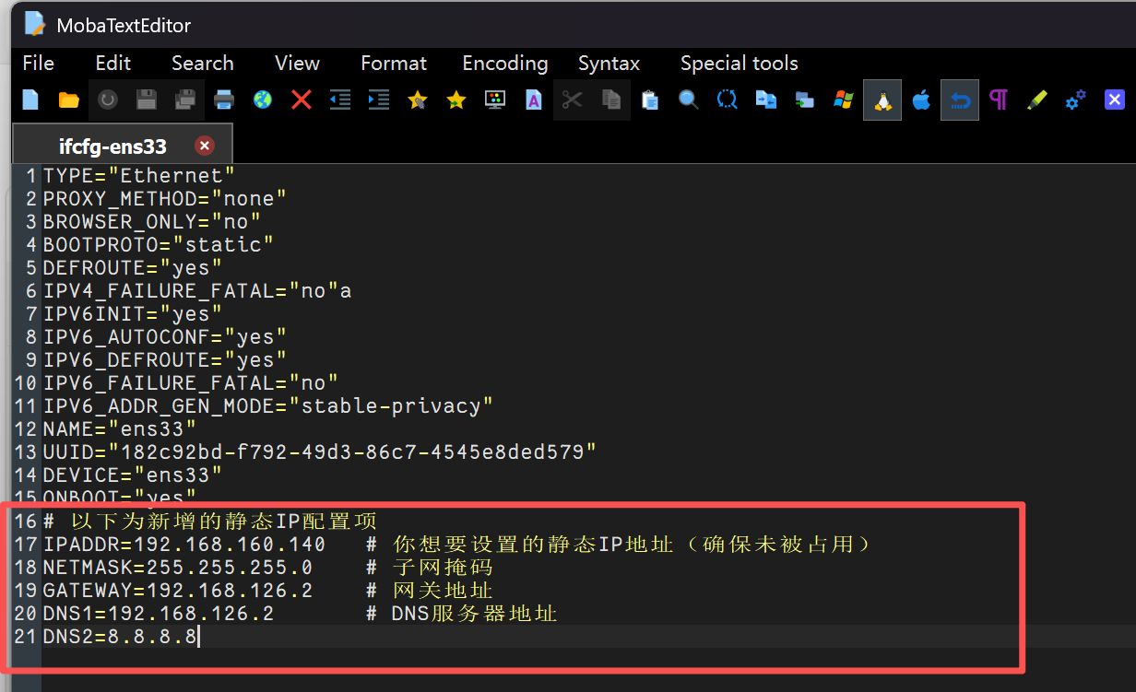Click the line DEVICE="ens33"
Image resolution: width=1136 pixels, height=692 pixels.
[x=133, y=475]
